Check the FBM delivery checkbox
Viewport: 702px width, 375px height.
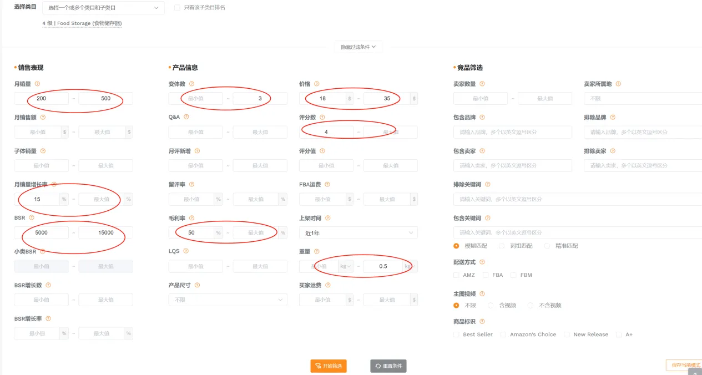pos(513,275)
